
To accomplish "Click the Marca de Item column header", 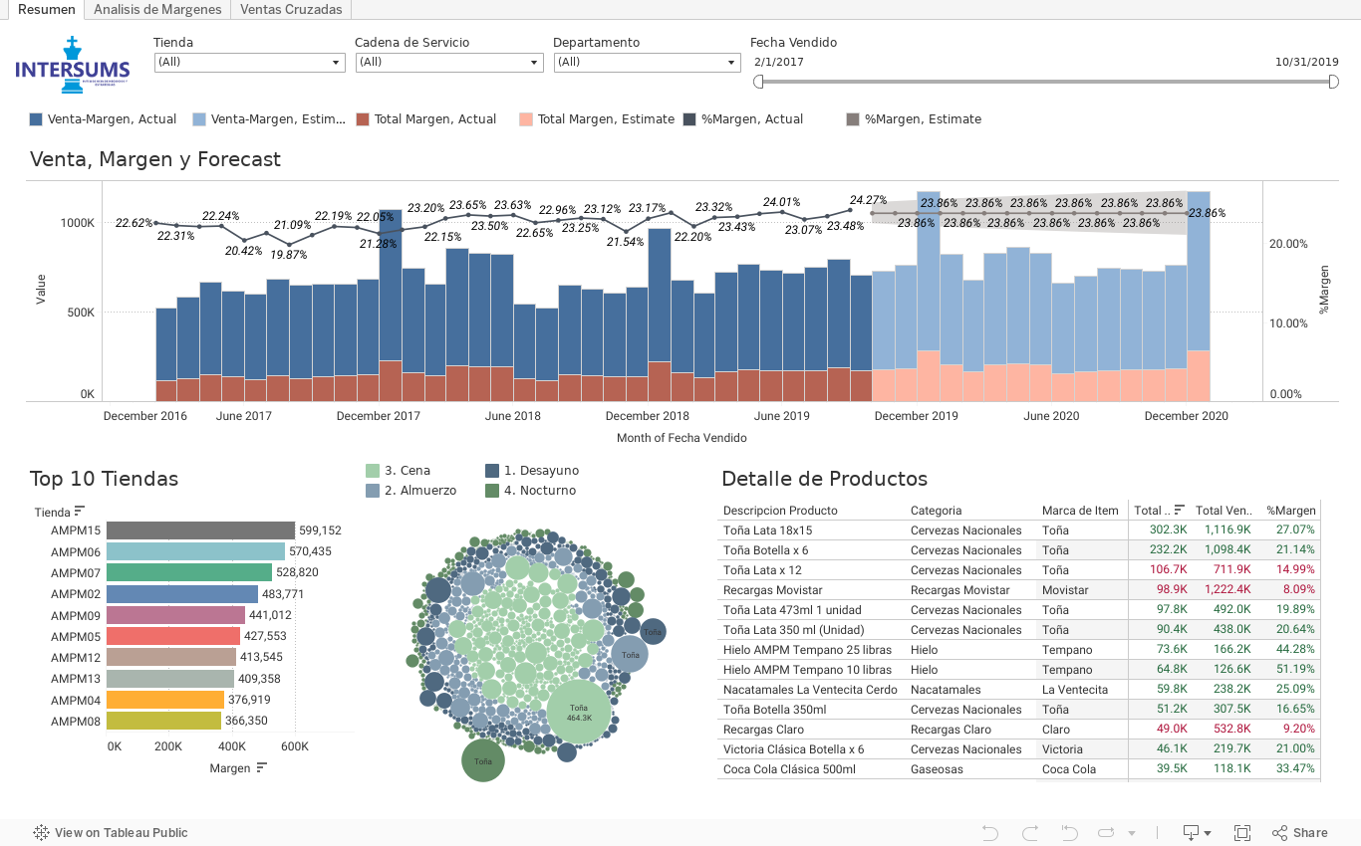I will [x=1080, y=511].
